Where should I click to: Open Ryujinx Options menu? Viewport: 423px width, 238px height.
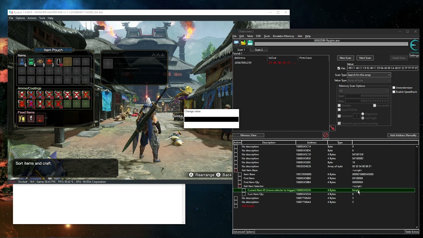pyautogui.click(x=20, y=18)
